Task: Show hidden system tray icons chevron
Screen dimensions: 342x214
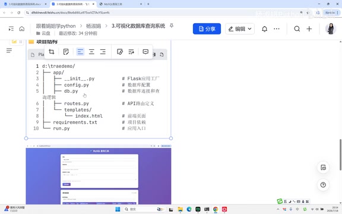Action: 278,209
